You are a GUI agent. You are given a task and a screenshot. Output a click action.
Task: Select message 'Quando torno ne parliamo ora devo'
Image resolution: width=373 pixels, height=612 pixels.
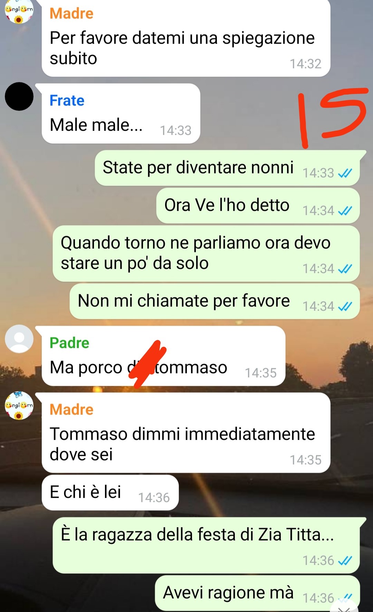206,254
